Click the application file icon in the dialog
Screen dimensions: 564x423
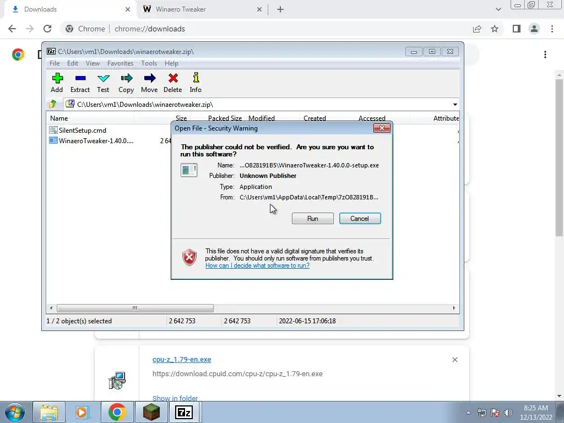coord(189,170)
